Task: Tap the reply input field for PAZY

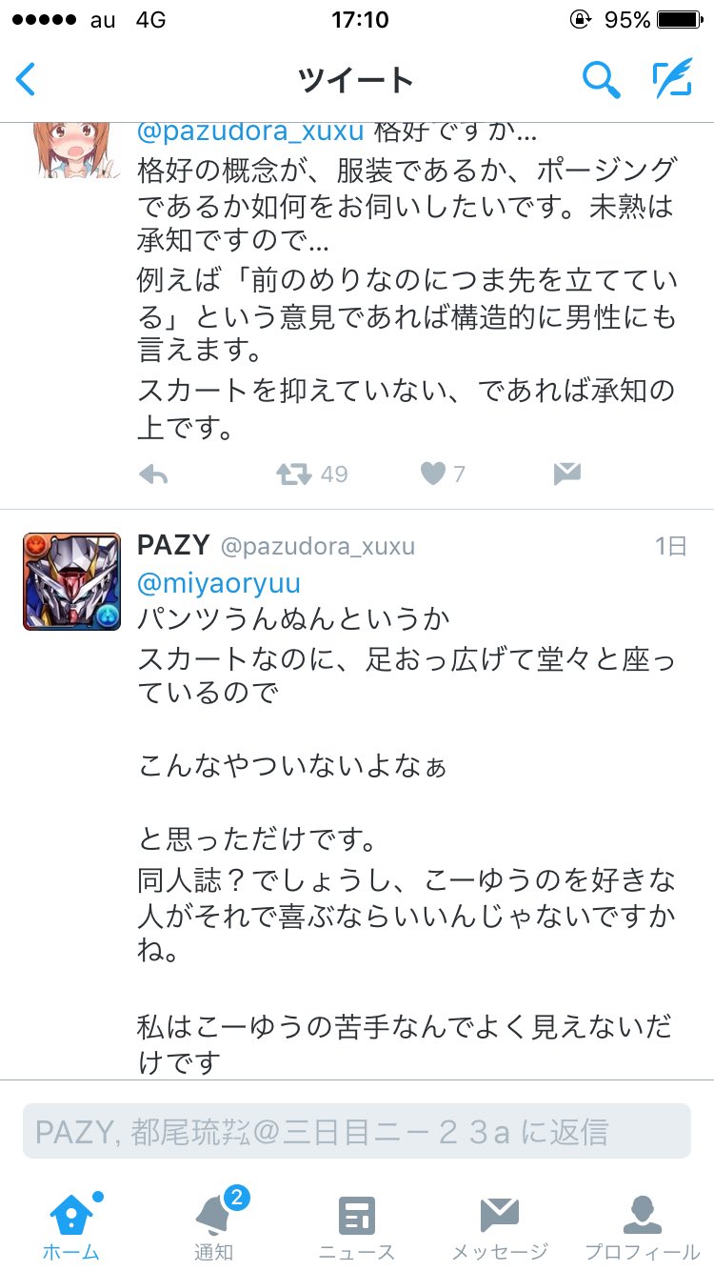Action: point(357,1131)
